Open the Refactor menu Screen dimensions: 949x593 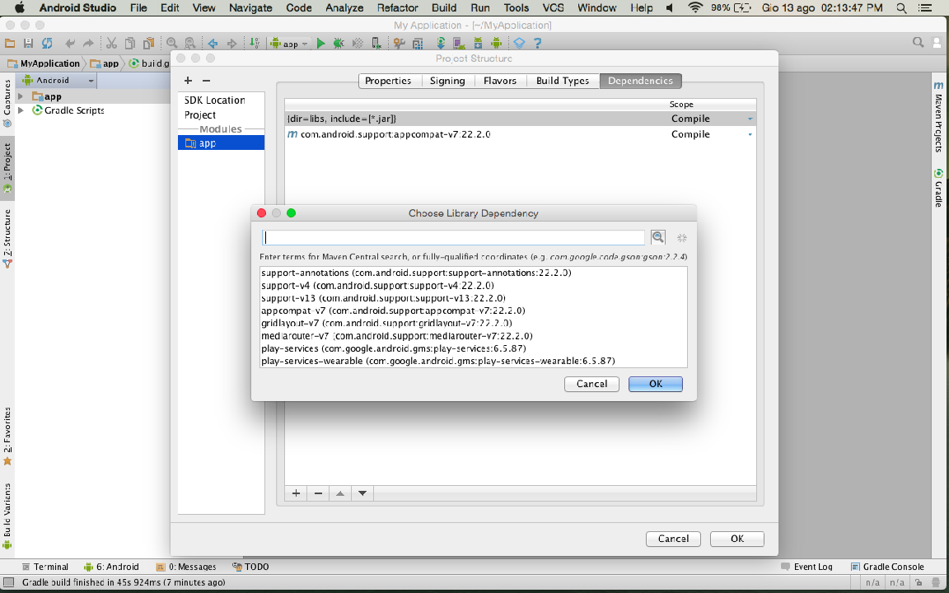tap(397, 8)
